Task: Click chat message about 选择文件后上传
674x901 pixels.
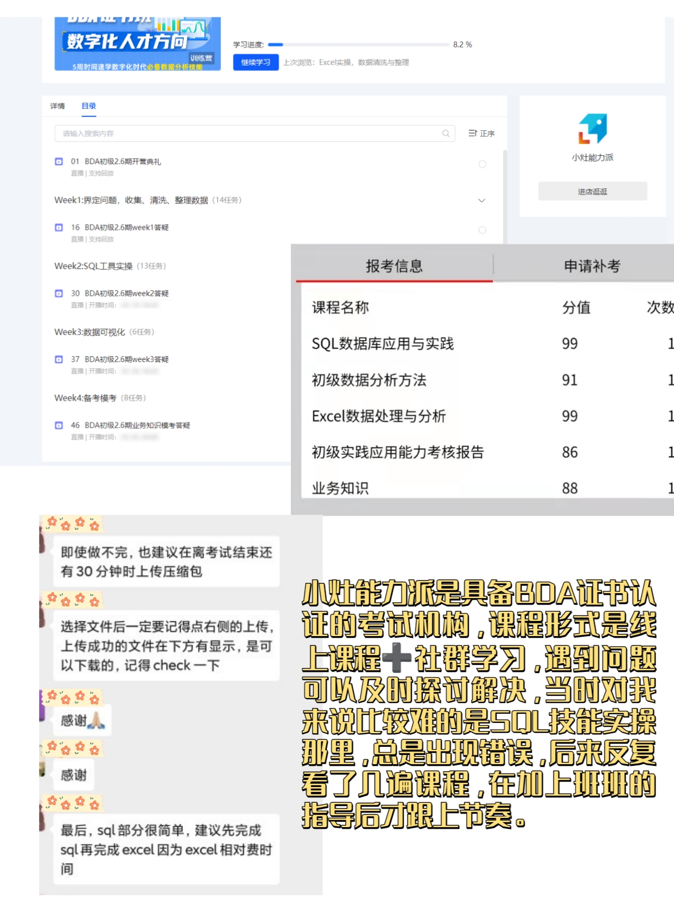Action: pyautogui.click(x=166, y=646)
